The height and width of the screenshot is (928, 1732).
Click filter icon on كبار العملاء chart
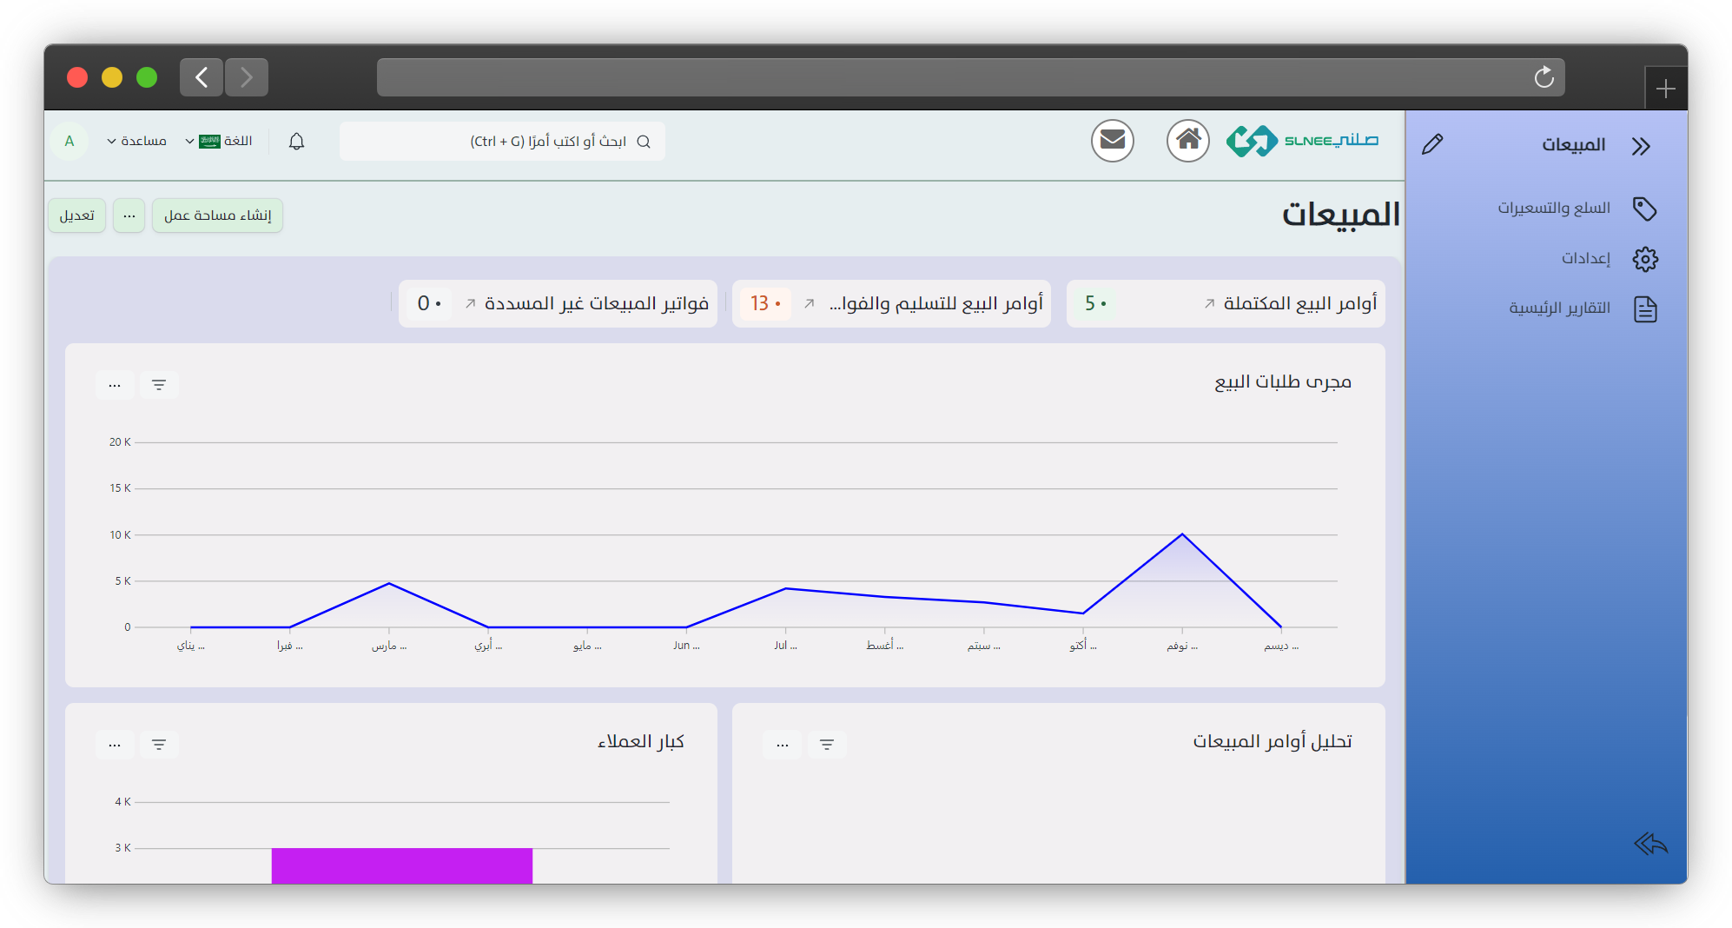(159, 745)
